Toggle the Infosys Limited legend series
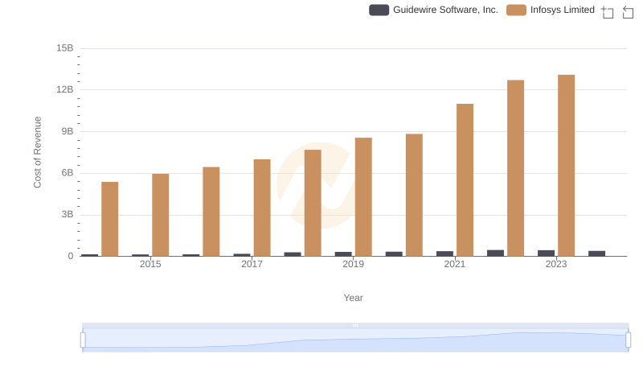This screenshot has width=643, height=371. tap(551, 10)
